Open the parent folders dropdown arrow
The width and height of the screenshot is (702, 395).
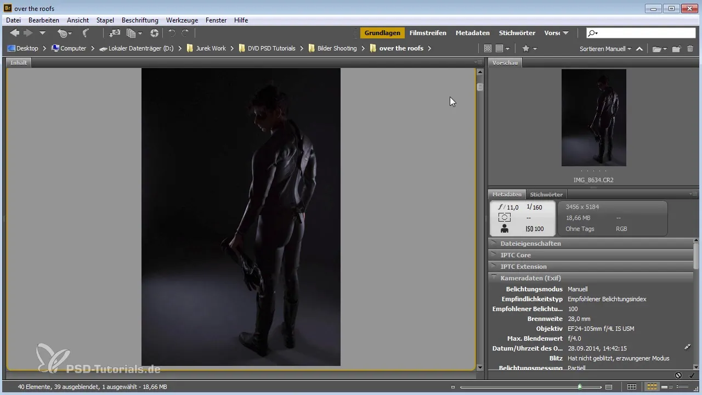coord(42,33)
